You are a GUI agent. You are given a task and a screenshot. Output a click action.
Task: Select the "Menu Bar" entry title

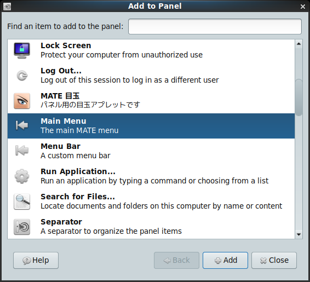[60, 146]
